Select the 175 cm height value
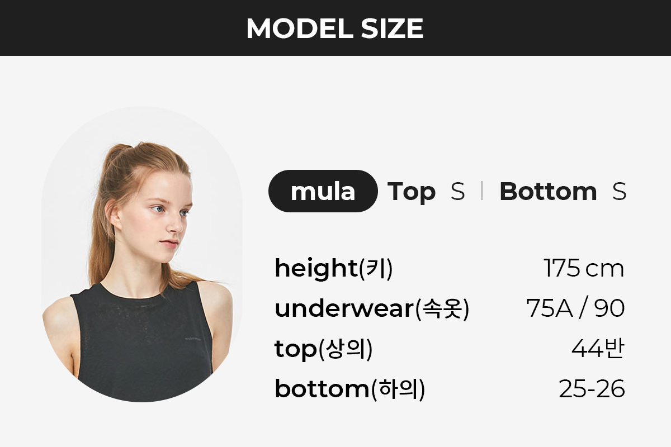Screen dimensions: 671x447 coord(584,269)
